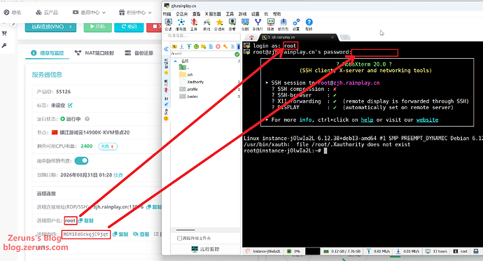Image resolution: width=483 pixels, height=261 pixels.
Task: Click the green refresh icon in SFTP toolbar
Action: [196, 46]
